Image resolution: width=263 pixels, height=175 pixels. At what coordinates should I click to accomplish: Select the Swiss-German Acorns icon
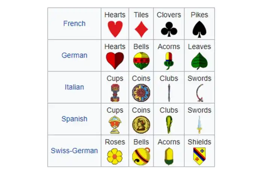169,156
